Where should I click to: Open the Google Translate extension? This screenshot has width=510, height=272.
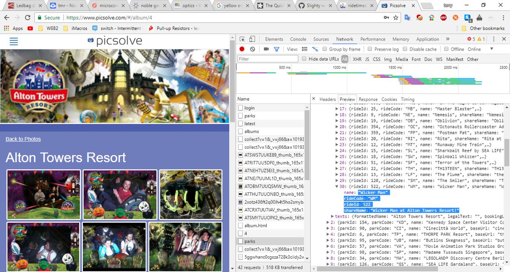[x=408, y=18]
